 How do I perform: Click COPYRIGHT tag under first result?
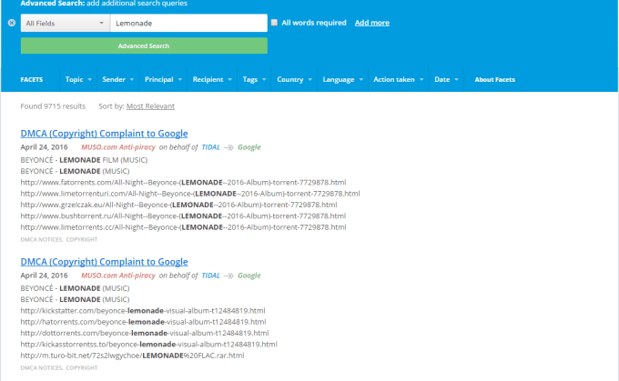82,239
